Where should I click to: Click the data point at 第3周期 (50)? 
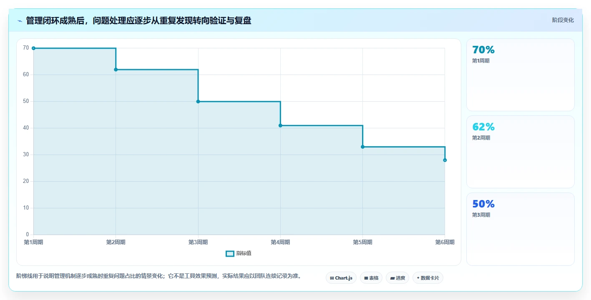pos(198,102)
